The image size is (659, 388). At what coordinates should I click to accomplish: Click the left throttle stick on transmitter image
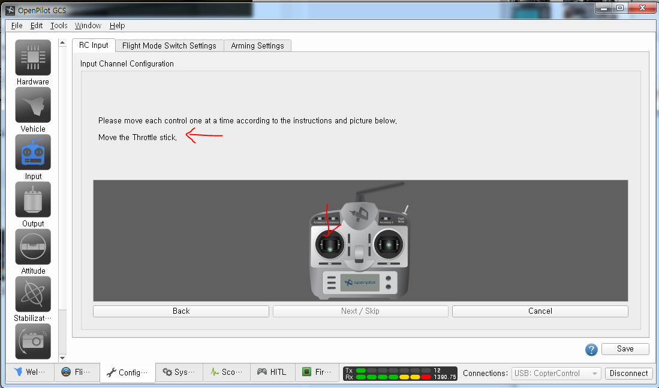coord(330,244)
